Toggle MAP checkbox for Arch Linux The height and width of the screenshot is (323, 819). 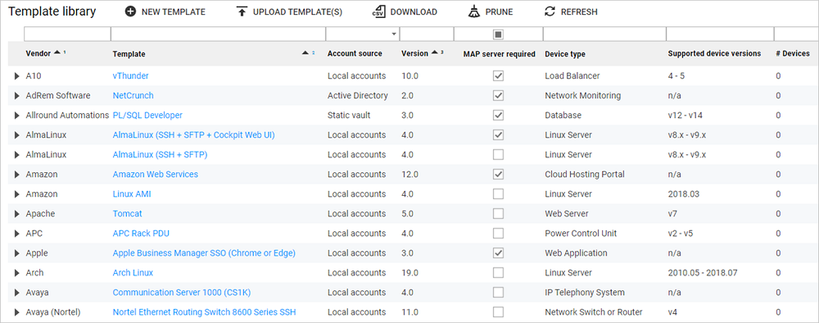click(499, 273)
